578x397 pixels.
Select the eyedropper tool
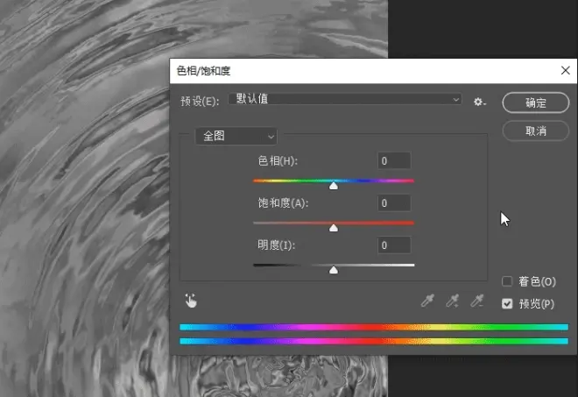click(427, 301)
